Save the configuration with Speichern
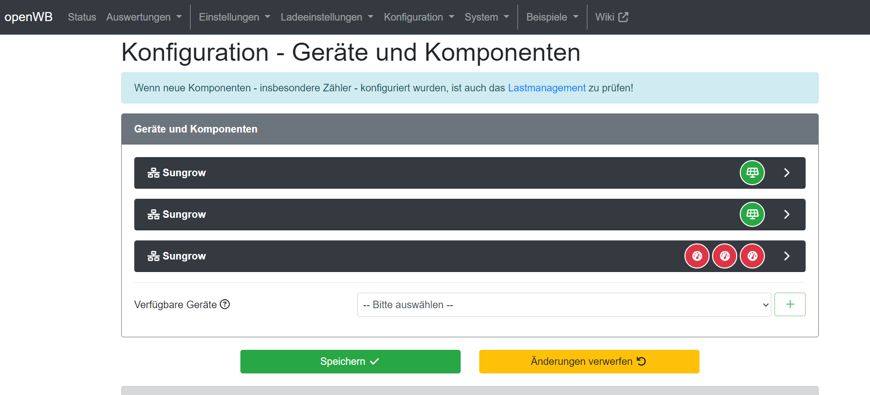The height and width of the screenshot is (395, 870). tap(351, 361)
